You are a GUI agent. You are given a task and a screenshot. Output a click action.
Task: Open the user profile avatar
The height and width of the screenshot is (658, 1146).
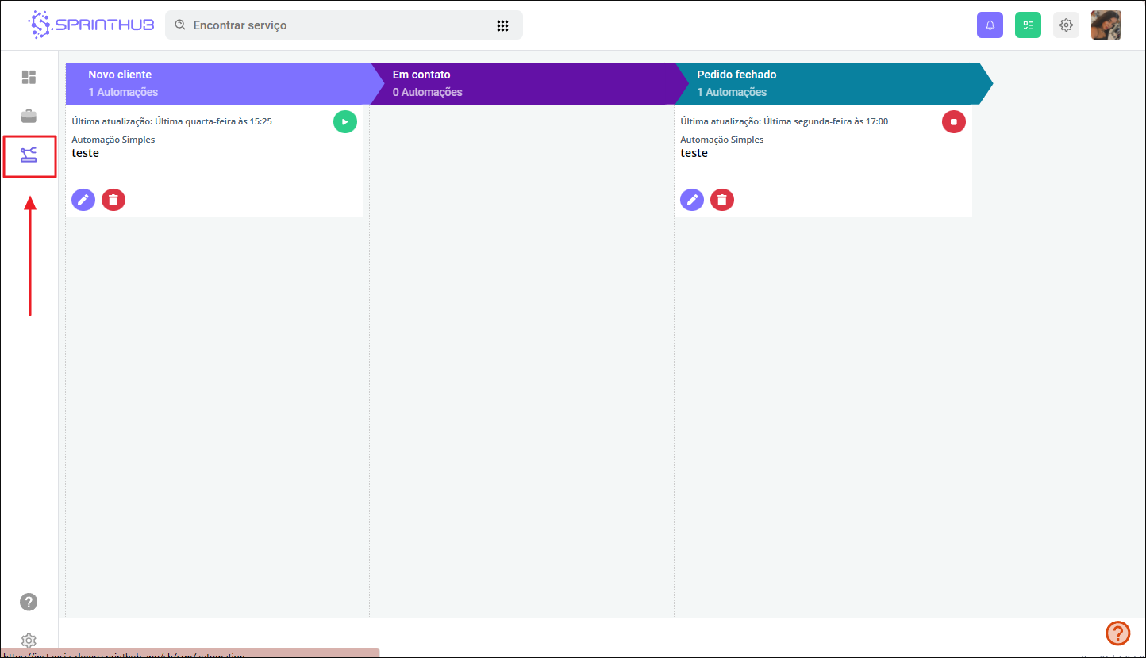tap(1106, 25)
